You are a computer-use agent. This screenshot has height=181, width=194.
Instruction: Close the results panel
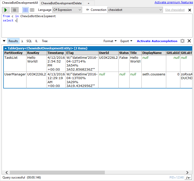(189, 41)
